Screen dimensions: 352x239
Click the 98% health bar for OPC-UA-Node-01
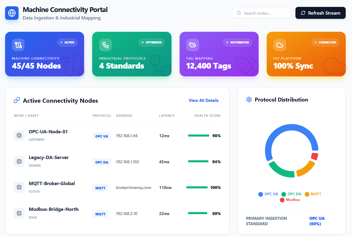click(198, 136)
